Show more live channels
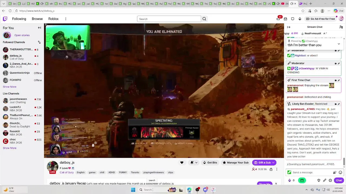This screenshot has height=194, width=346. 9,148
